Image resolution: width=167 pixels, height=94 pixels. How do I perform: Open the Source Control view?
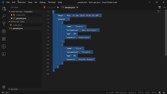coord(4,23)
